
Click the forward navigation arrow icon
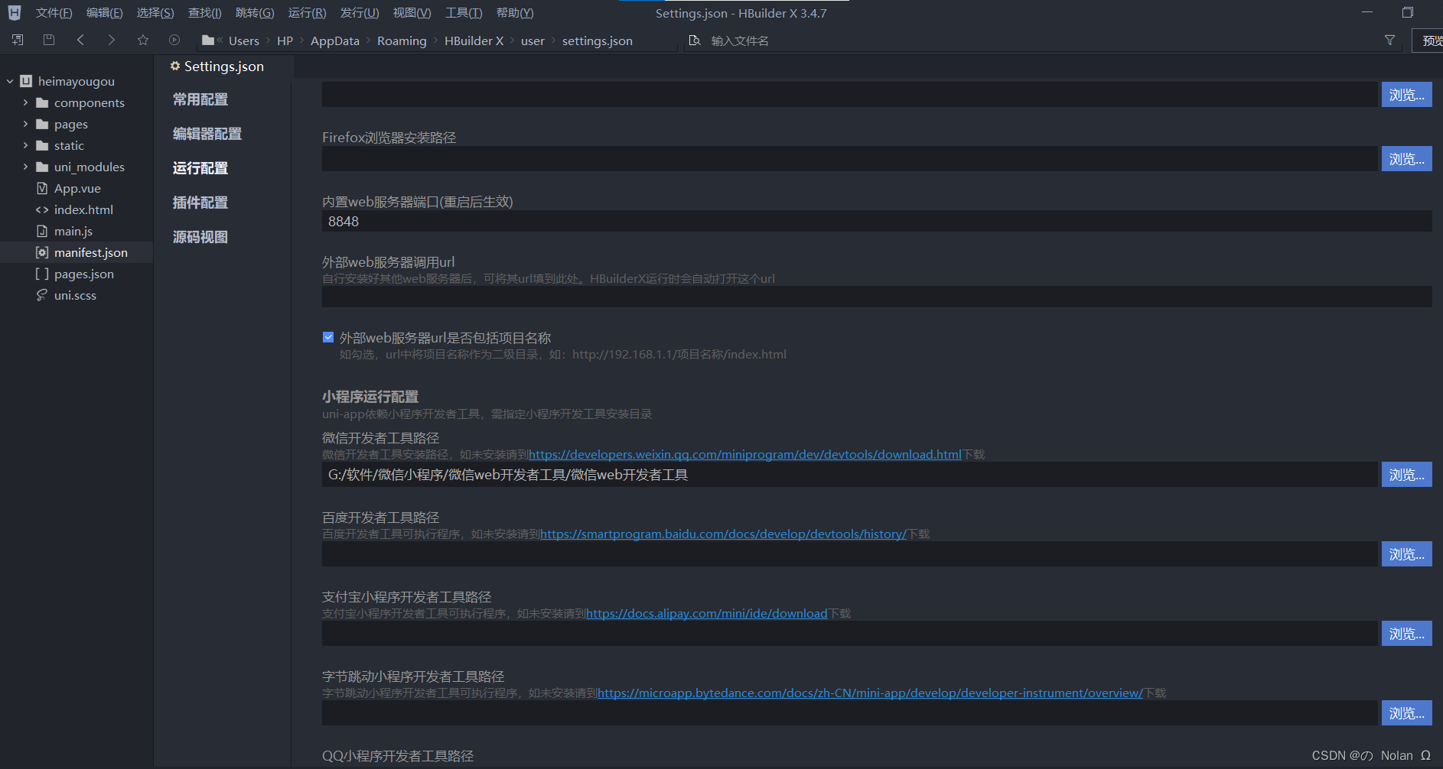(112, 40)
